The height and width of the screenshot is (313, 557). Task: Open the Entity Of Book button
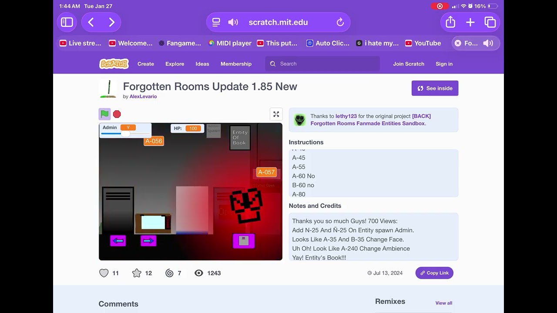click(240, 137)
